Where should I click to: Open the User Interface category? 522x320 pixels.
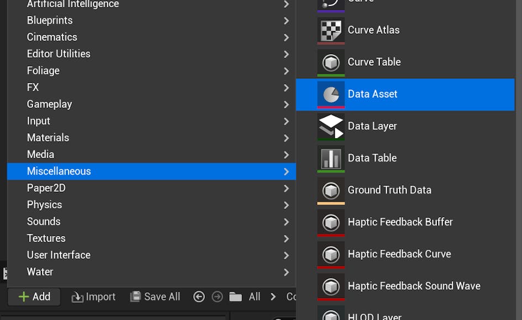59,255
